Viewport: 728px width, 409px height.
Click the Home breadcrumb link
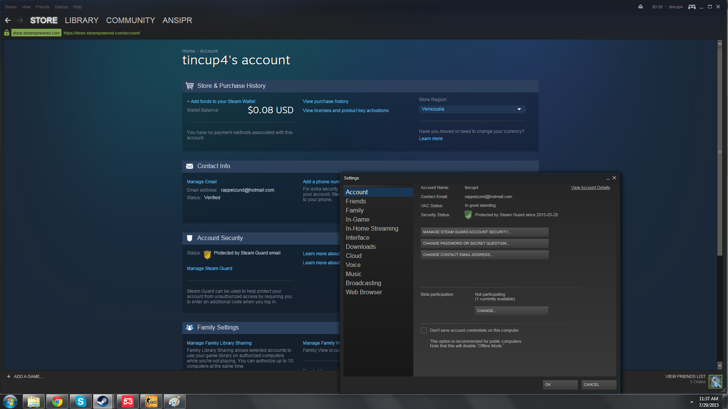point(188,51)
